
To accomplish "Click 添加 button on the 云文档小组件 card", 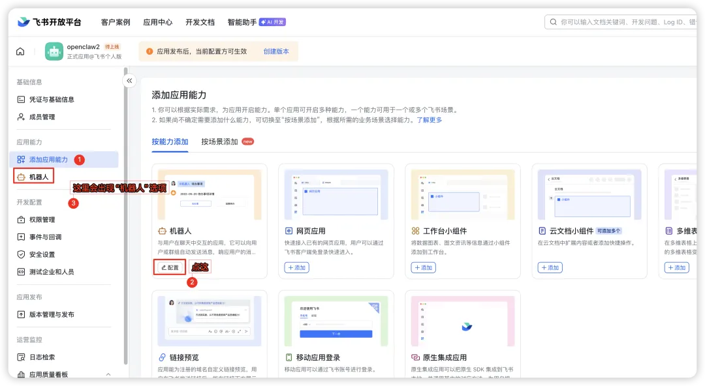I will [x=550, y=267].
